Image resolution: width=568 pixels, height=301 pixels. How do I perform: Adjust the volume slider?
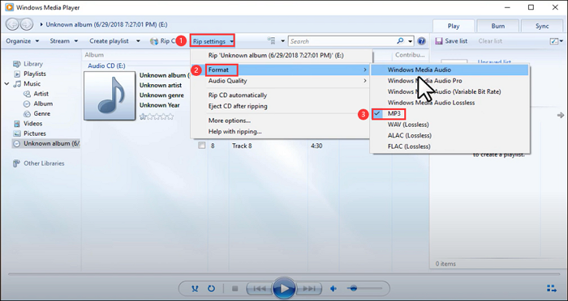(364, 288)
